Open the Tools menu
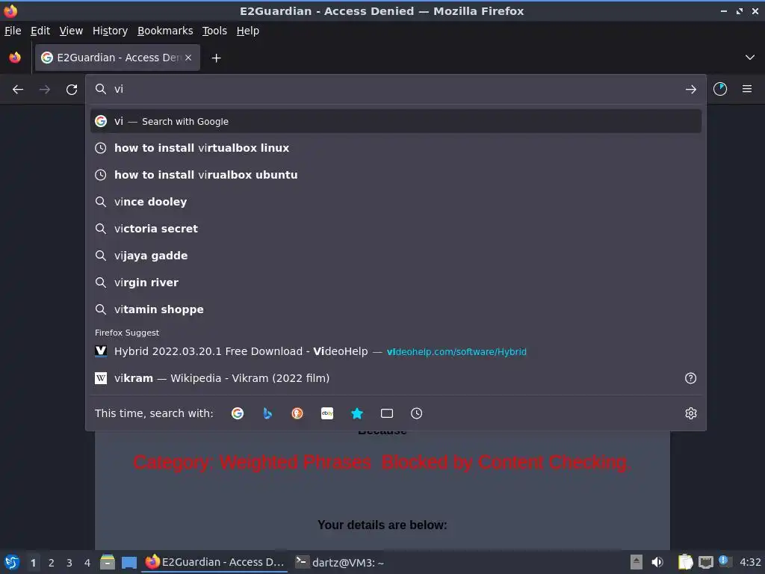The image size is (765, 574). tap(214, 31)
